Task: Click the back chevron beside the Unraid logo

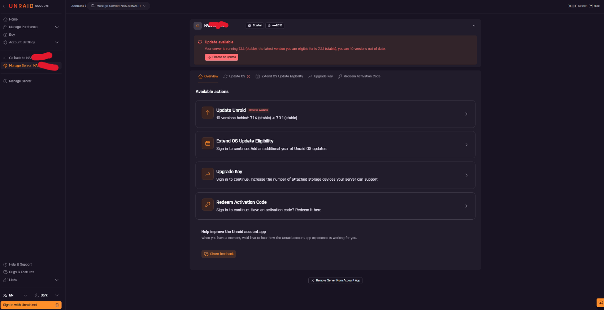Action: (4, 6)
